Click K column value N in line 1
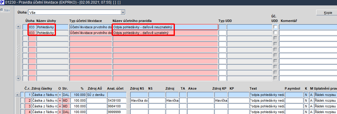 click(306, 94)
